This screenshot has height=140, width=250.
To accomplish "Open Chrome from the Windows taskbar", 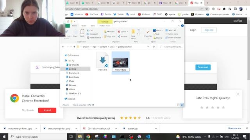I will [88, 136].
